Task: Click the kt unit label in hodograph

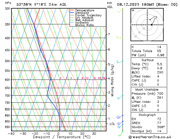Action: [133, 10]
